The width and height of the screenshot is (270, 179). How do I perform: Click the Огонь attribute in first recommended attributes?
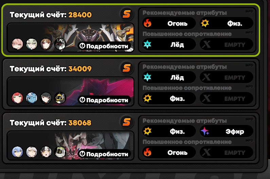coord(169,23)
